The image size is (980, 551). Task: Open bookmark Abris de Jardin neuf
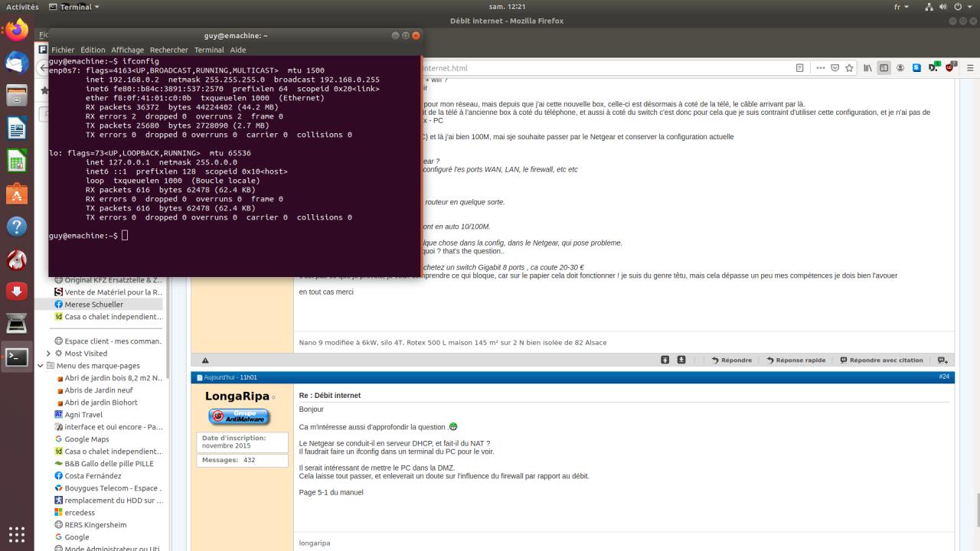pos(93,390)
